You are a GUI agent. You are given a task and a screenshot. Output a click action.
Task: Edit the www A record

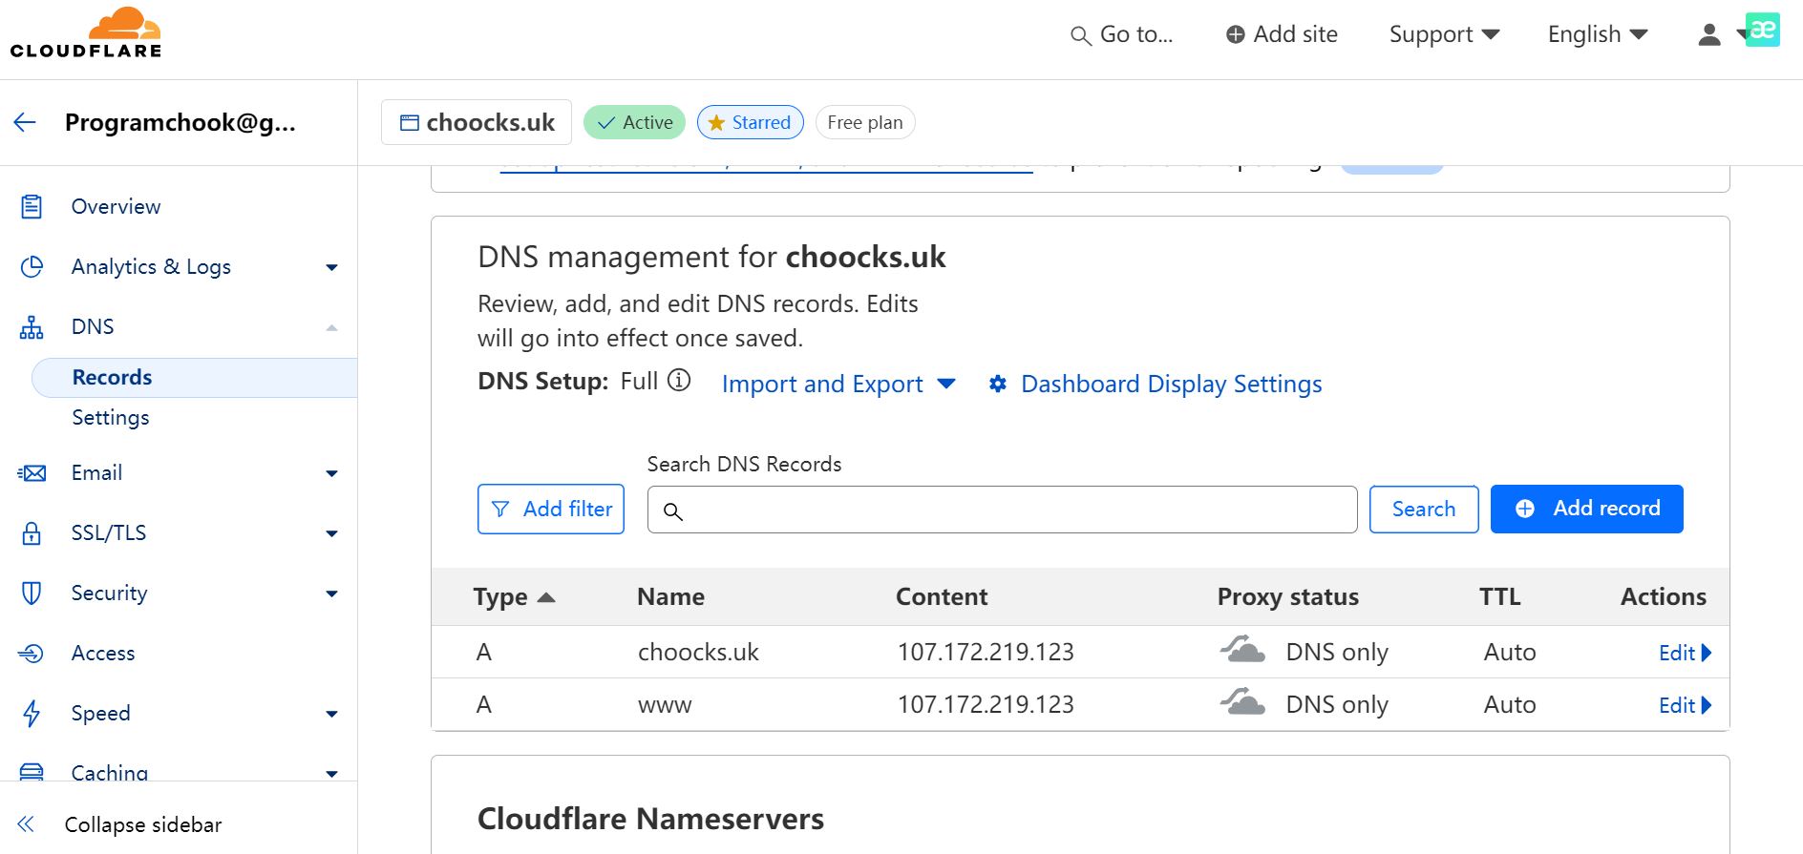click(x=1685, y=705)
